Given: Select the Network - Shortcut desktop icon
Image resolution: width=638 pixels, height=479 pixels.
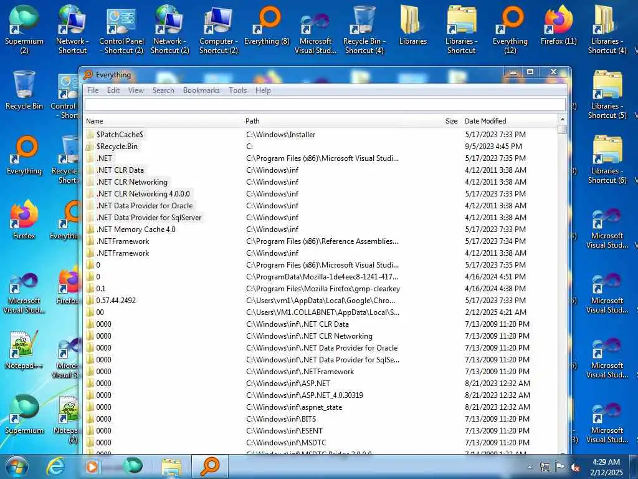Looking at the screenshot, I should coord(72,29).
